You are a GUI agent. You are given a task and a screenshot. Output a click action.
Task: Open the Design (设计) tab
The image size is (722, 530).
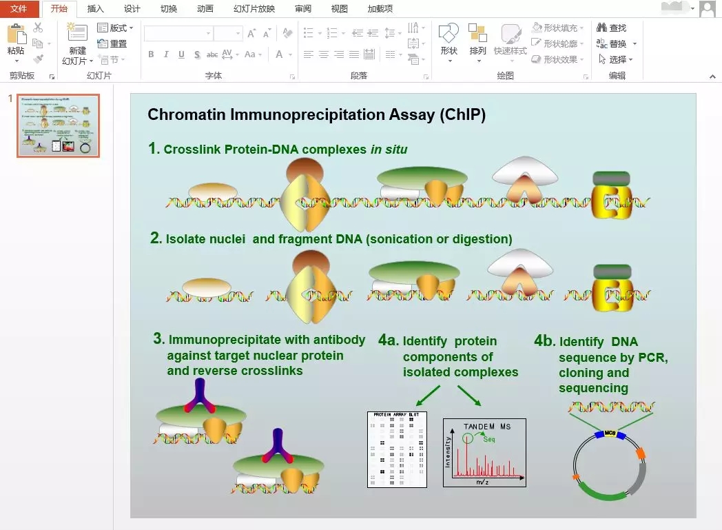(x=132, y=9)
